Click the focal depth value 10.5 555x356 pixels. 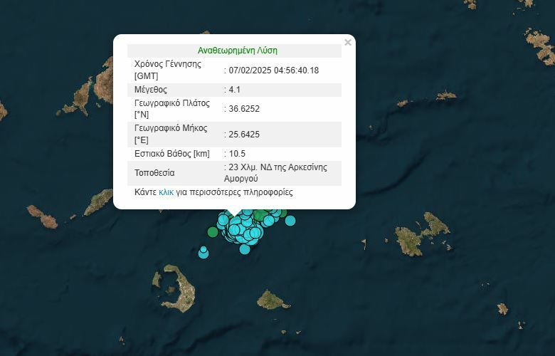point(236,154)
